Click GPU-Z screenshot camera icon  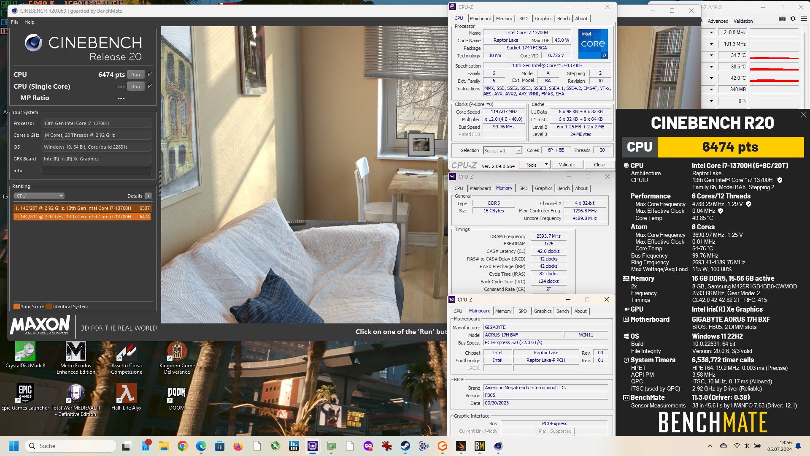click(782, 19)
